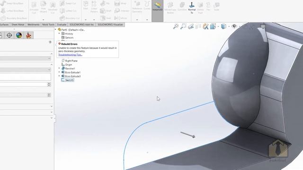The height and width of the screenshot is (170, 303).
Task: Open the dropdown under Reference Geometry
Action: click(x=137, y=20)
